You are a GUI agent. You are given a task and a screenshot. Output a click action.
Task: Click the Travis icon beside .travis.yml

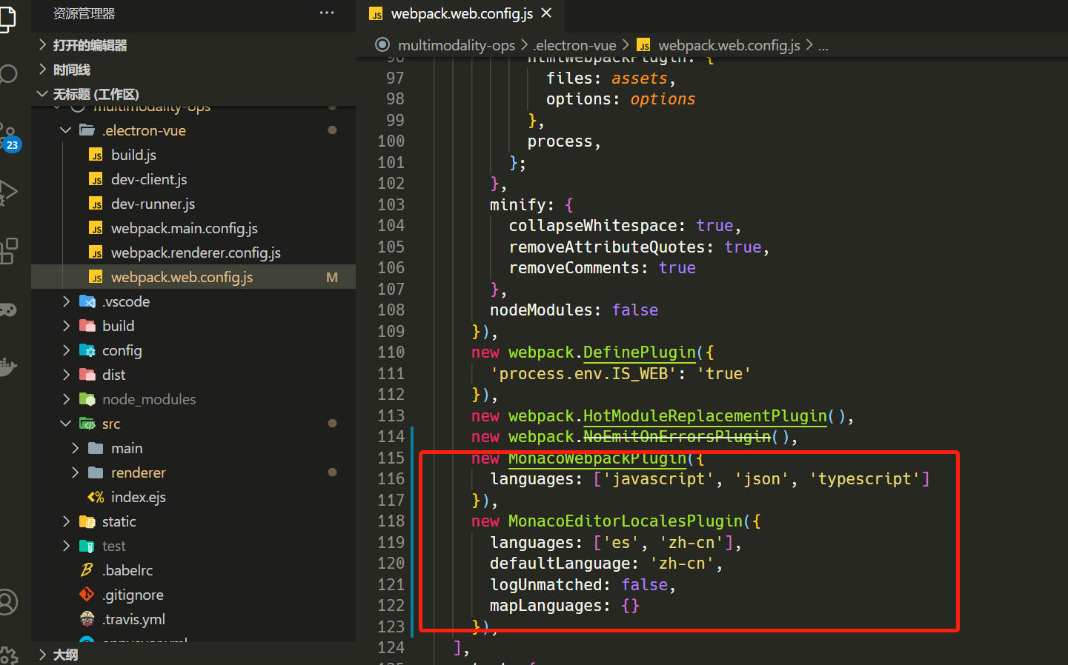(87, 619)
